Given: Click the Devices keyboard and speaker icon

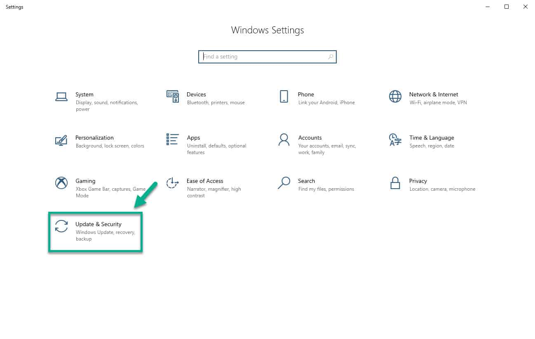Looking at the screenshot, I should click(173, 96).
